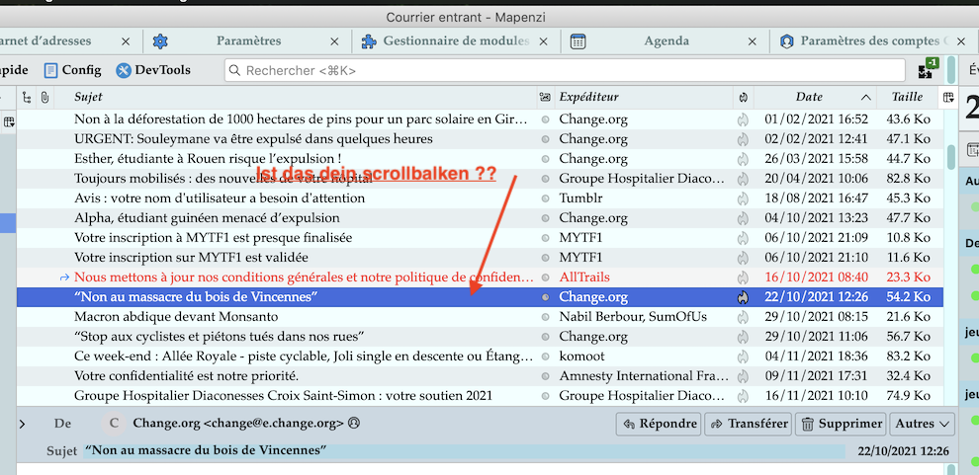Screen dimensions: 979x475
Task: Click the Sujet text in the message header pane
Action: 206,450
